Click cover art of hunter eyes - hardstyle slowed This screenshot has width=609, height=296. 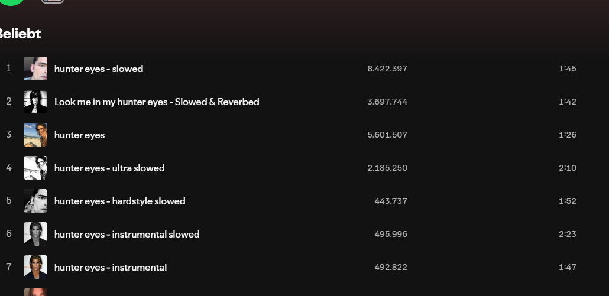(x=35, y=201)
